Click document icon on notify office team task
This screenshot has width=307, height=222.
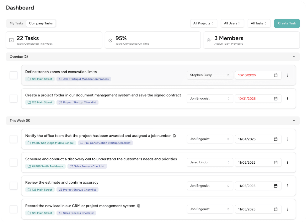[174, 136]
